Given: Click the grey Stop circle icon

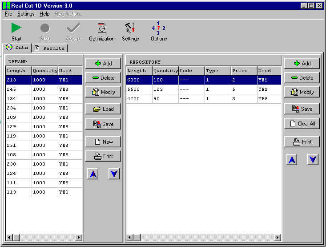Looking at the screenshot, I should [x=45, y=28].
